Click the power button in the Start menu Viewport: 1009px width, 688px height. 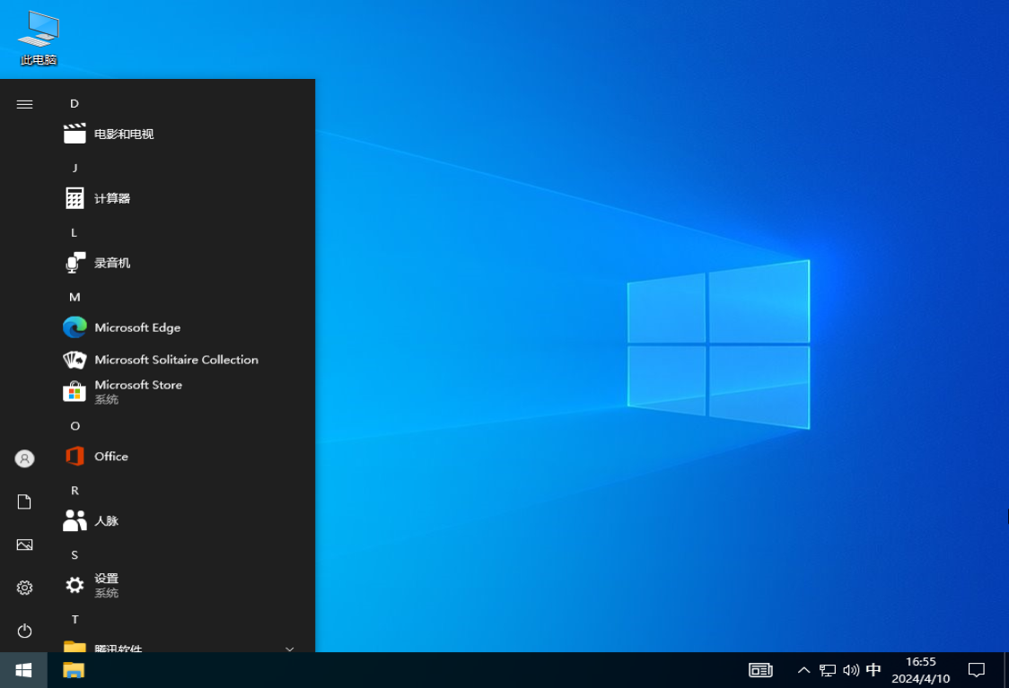(x=24, y=630)
